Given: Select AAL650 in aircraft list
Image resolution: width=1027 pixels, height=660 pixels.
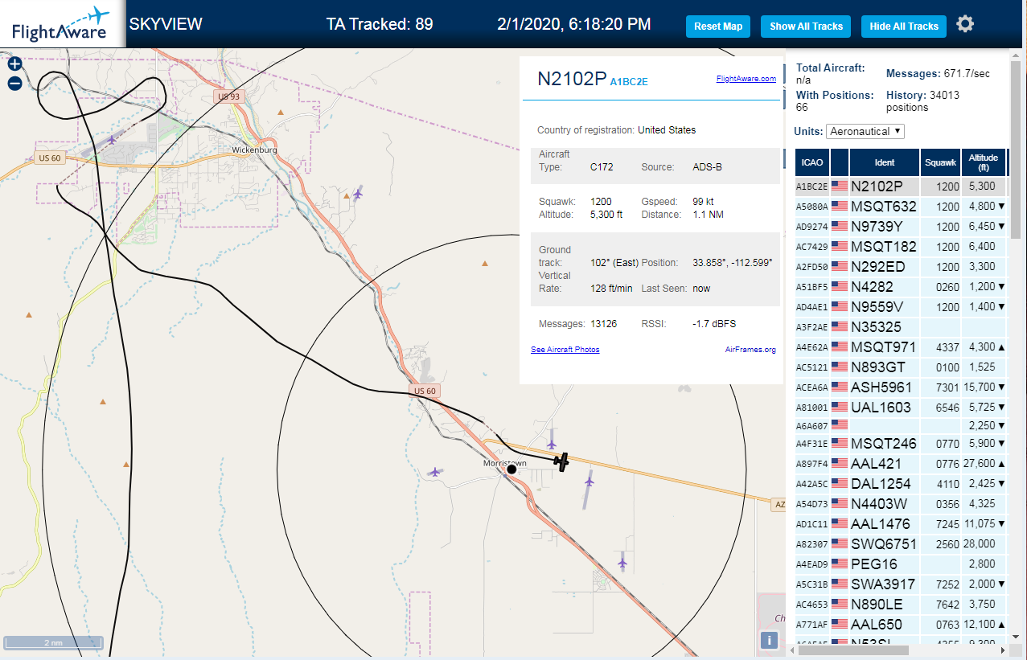Looking at the screenshot, I should 876,625.
